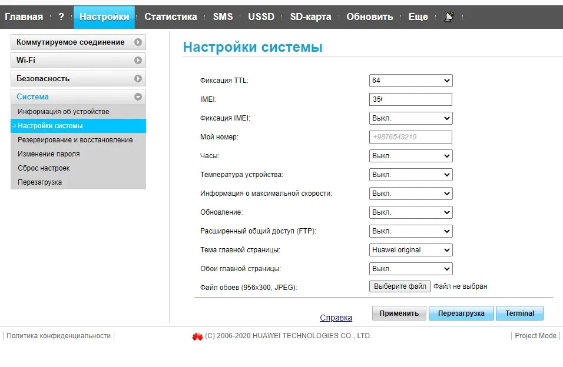Click the Коммутируемое соединение header
The height and width of the screenshot is (367, 563).
click(78, 42)
